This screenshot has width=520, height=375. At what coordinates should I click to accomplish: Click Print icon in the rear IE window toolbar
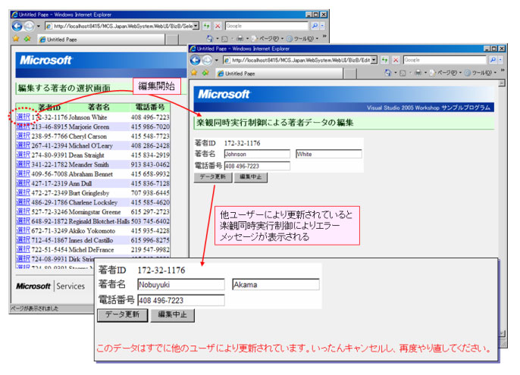[x=240, y=39]
